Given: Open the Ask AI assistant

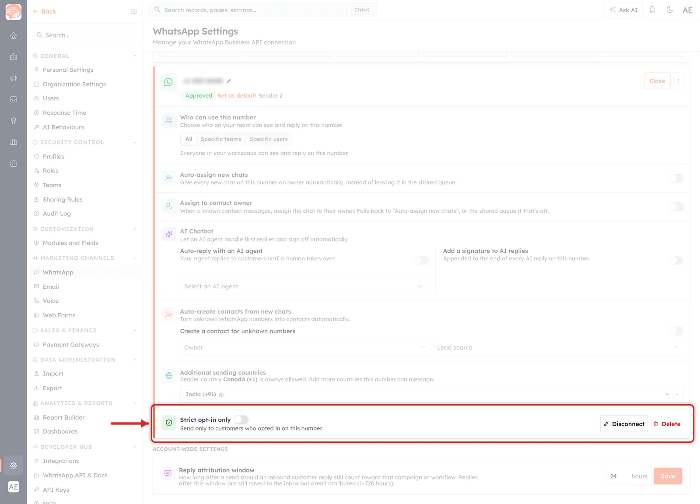Looking at the screenshot, I should coord(623,10).
